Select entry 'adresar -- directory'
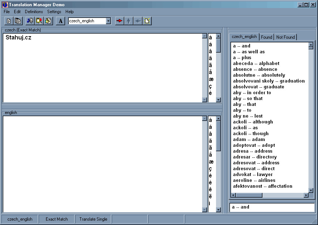The height and width of the screenshot is (225, 318). (x=255, y=157)
